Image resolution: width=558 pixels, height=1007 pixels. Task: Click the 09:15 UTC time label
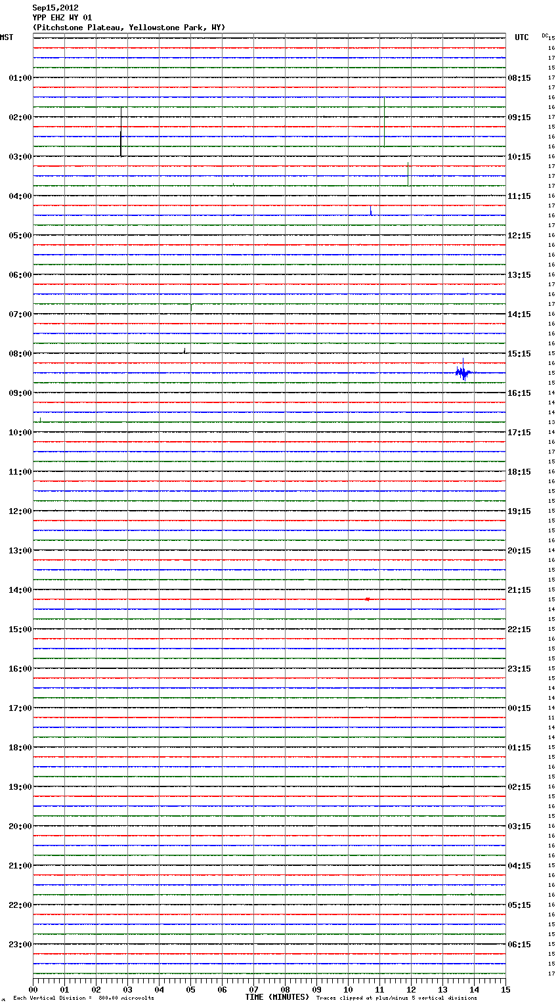coord(519,118)
